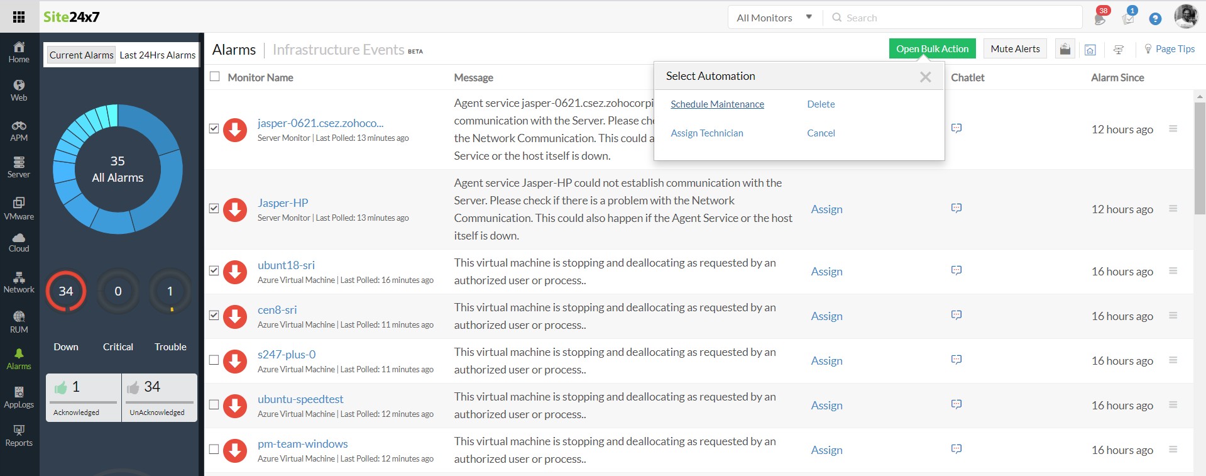Check the pm-team-windows alarm checkbox
The height and width of the screenshot is (476, 1206).
click(x=214, y=450)
